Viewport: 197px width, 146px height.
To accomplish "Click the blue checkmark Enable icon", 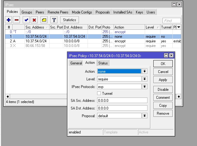I will pyautogui.click(x=26, y=20).
